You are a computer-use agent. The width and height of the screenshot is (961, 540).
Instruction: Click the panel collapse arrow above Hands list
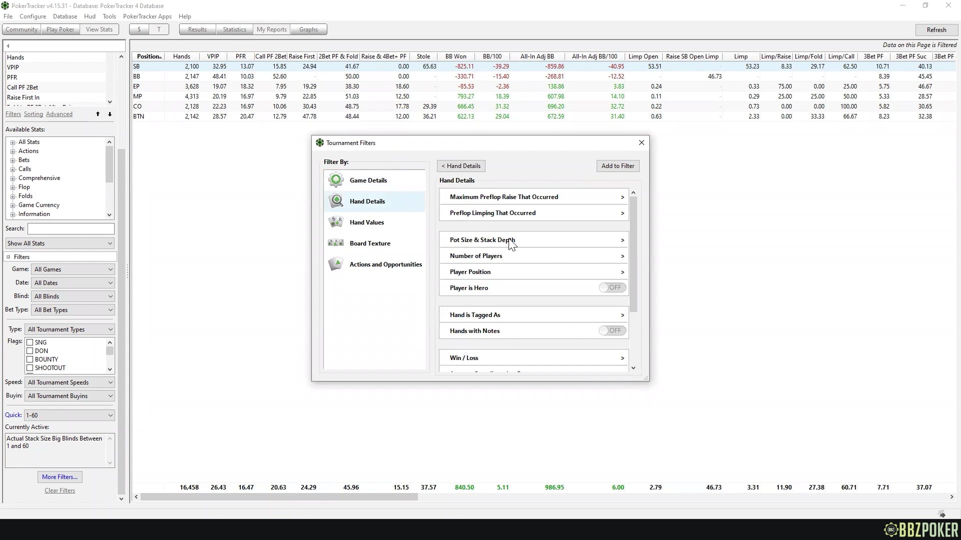[8, 45]
